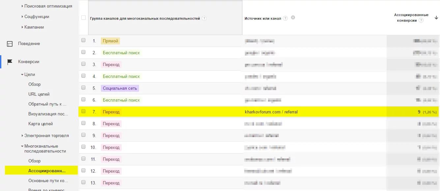Screen dimensions: 440x191
Task: Open Поведение in the left navigation
Action: (x=29, y=44)
